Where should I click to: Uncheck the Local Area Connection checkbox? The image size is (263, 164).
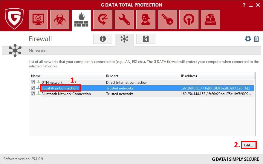33,88
